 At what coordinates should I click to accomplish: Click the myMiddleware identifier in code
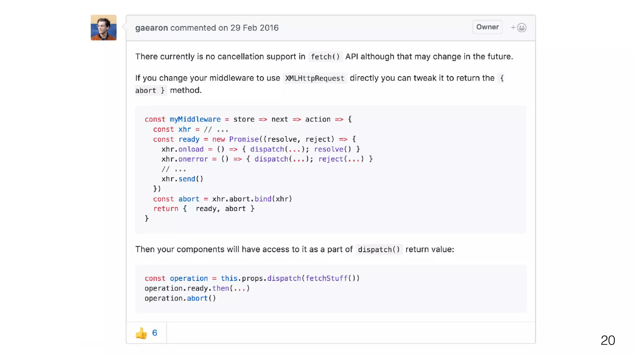(x=195, y=119)
